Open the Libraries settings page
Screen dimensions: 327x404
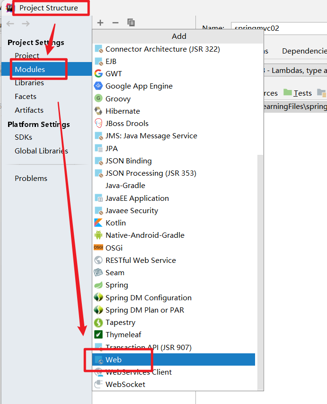tap(29, 83)
